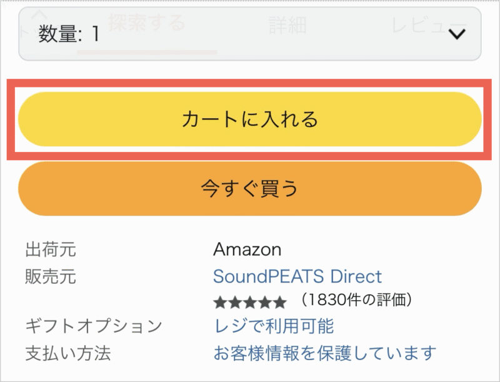
Task: Click the fifth star in seller rating
Action: click(x=279, y=303)
